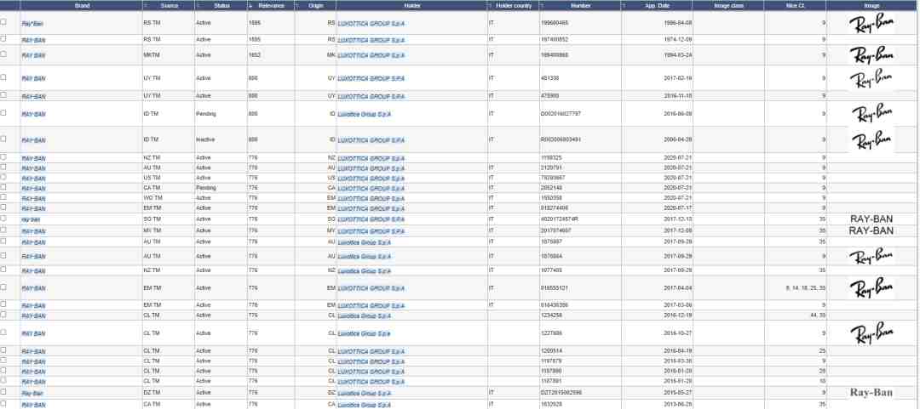Open LUXOTTICA GROUP holder link in DZ TM row
The width and height of the screenshot is (920, 409).
pyautogui.click(x=371, y=394)
